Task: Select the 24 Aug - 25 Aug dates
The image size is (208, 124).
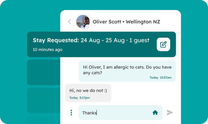Action: [x=103, y=41]
